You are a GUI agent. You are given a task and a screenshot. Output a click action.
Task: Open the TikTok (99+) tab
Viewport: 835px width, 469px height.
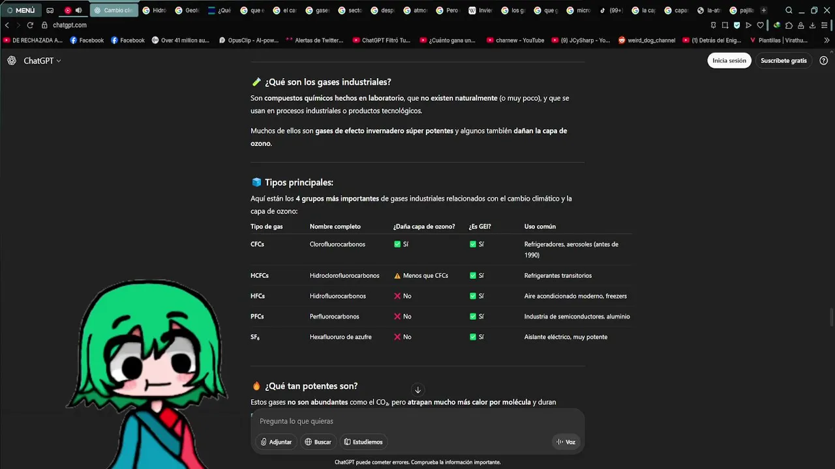pyautogui.click(x=611, y=10)
